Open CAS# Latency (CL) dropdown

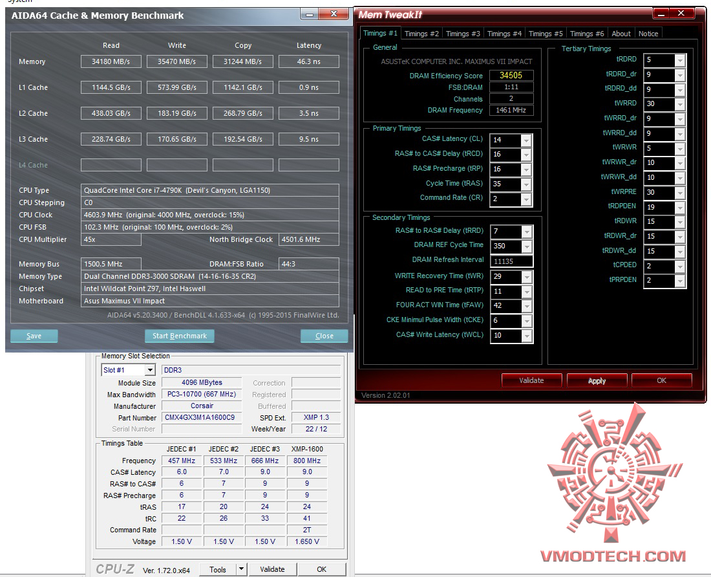click(526, 140)
